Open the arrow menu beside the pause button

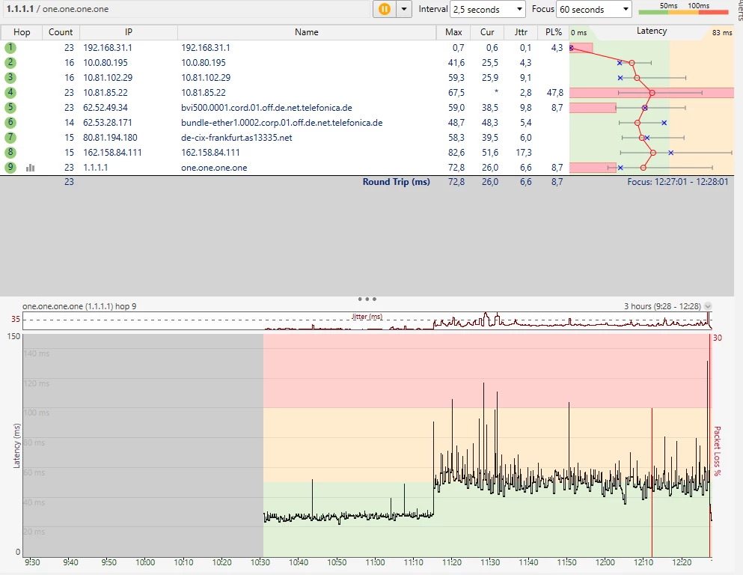(x=404, y=9)
